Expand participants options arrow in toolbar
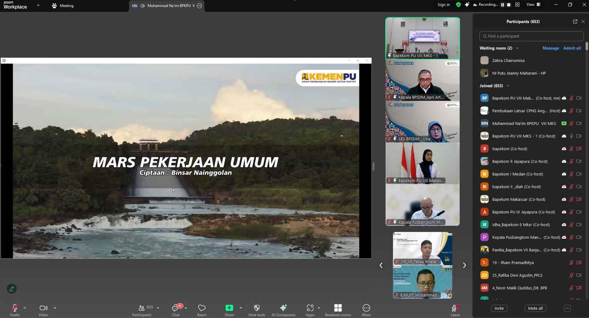589x318 pixels. coord(158,308)
